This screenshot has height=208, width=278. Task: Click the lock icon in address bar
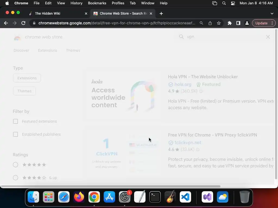pos(34,23)
